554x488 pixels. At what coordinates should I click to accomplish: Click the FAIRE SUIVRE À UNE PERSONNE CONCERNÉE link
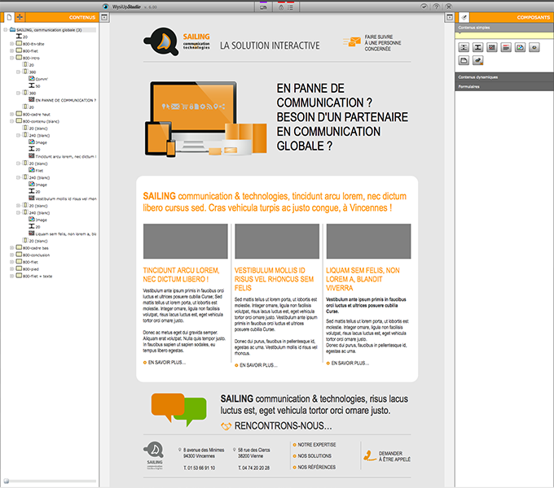383,42
